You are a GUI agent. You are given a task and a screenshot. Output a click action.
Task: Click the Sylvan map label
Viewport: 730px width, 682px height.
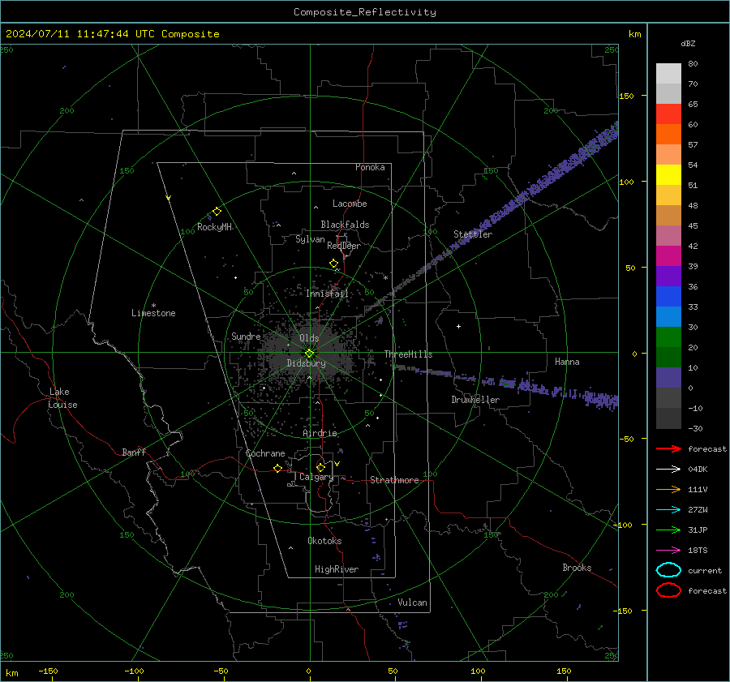(x=310, y=239)
